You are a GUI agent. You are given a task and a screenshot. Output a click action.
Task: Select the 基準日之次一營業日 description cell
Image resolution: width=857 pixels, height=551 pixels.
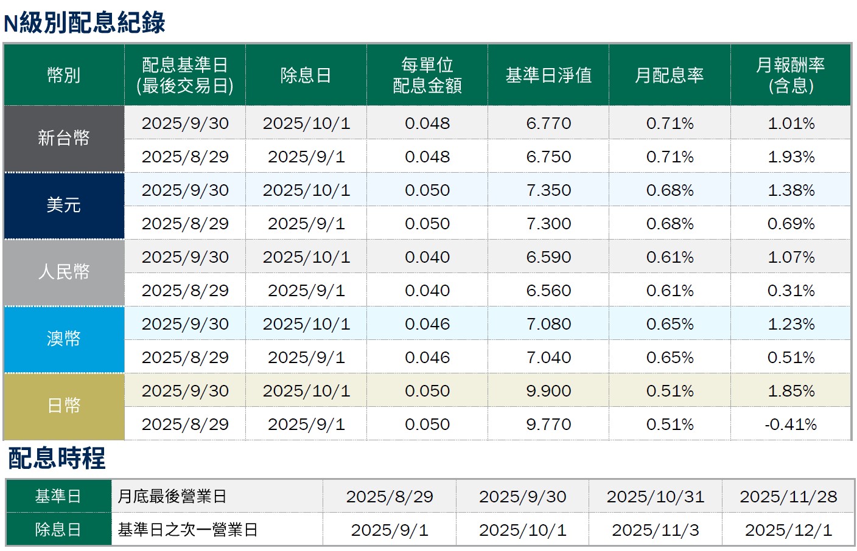187,530
